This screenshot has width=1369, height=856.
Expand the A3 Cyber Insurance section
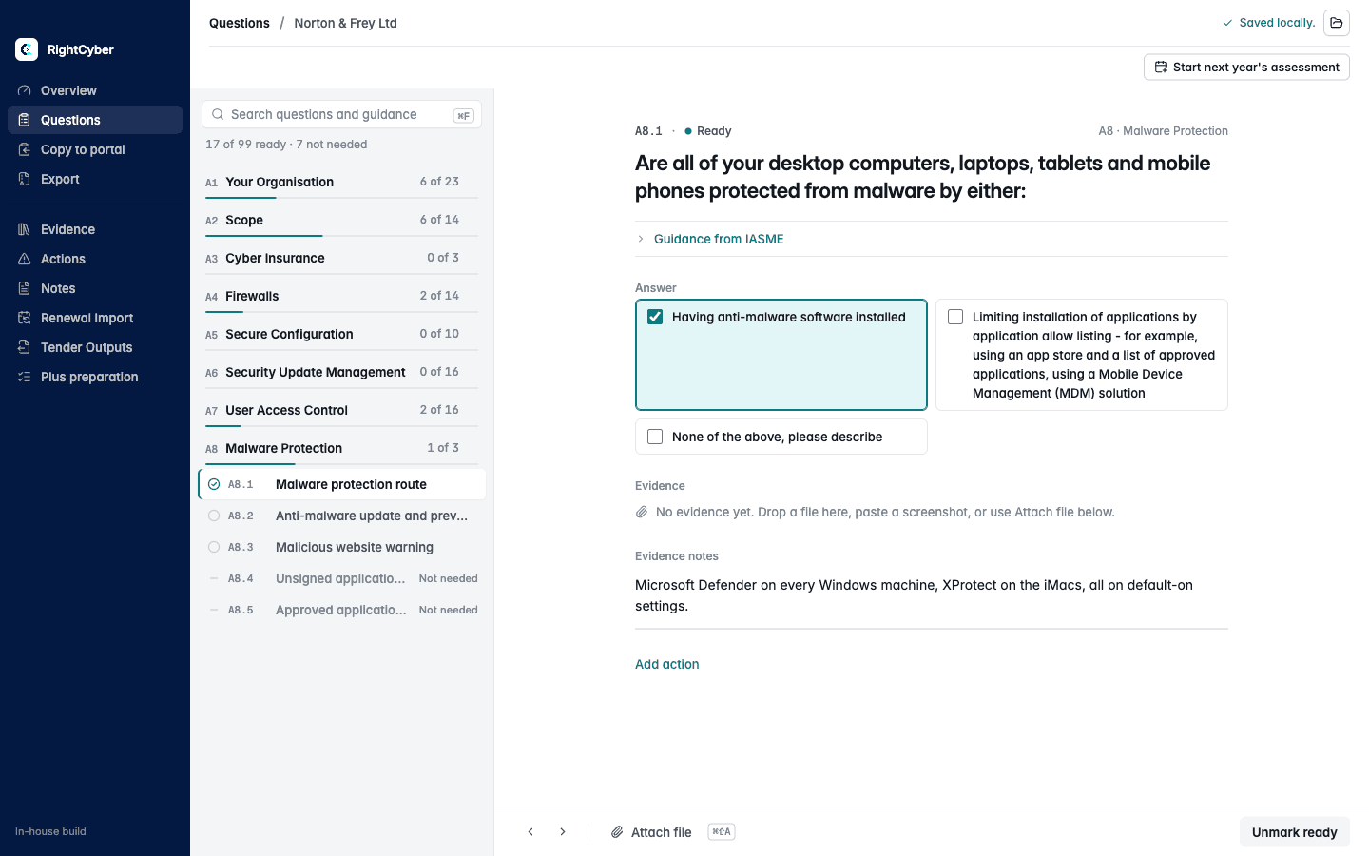click(x=341, y=258)
